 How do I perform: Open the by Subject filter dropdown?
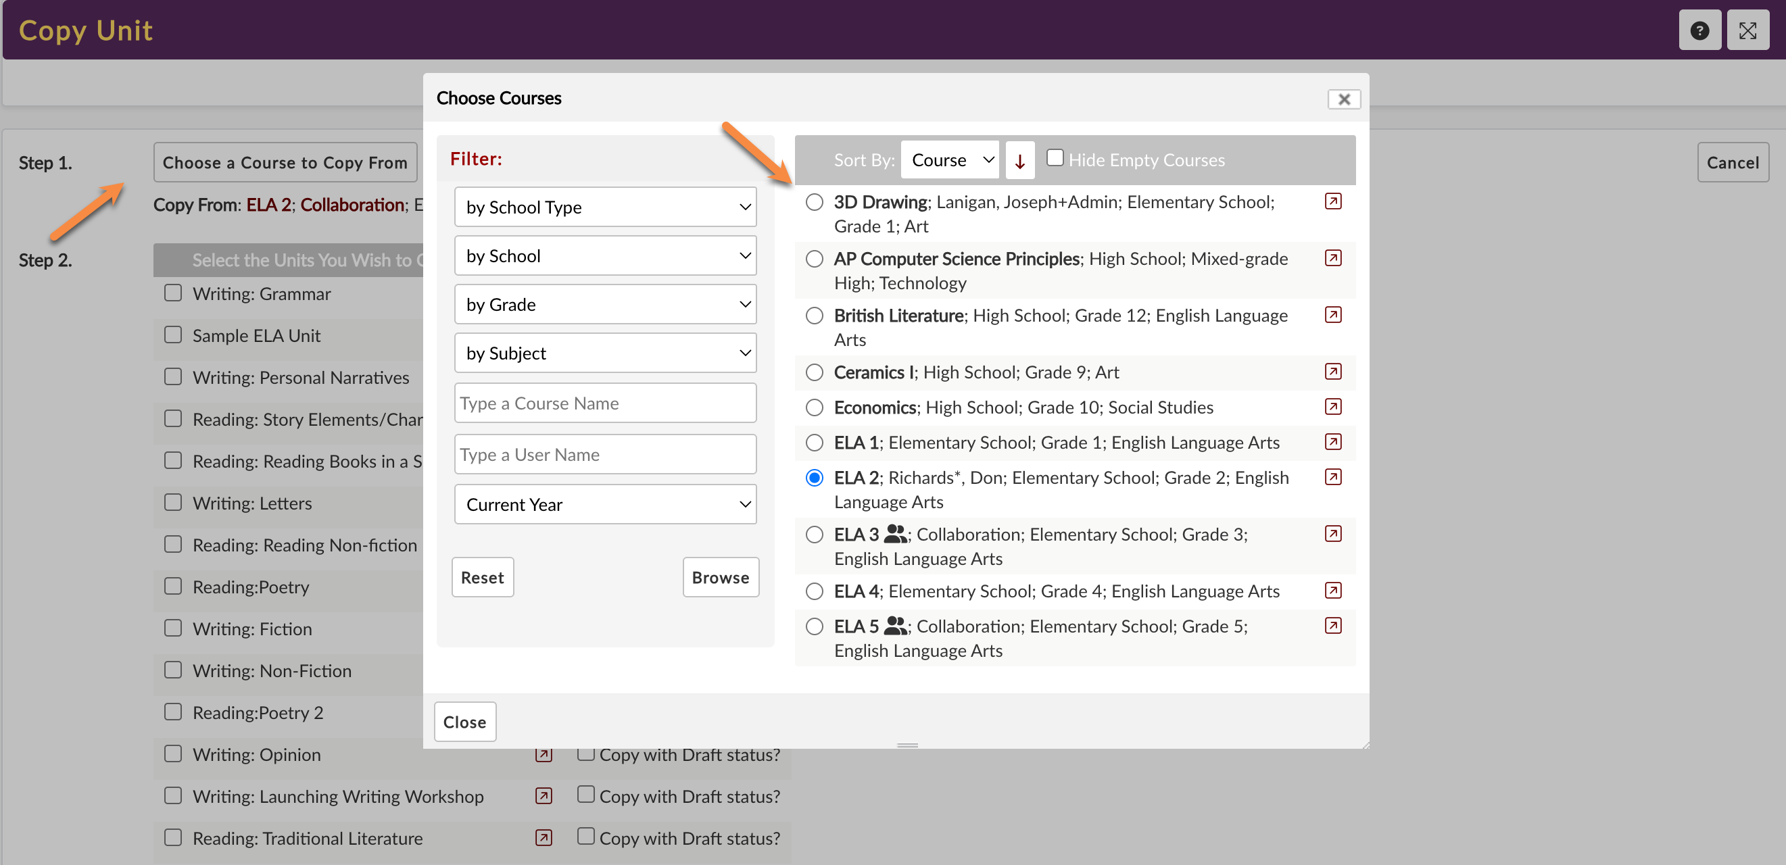point(604,353)
